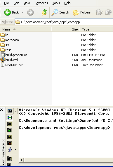Select the src folder icon
Screen dimensions: 113x167
(3, 45)
